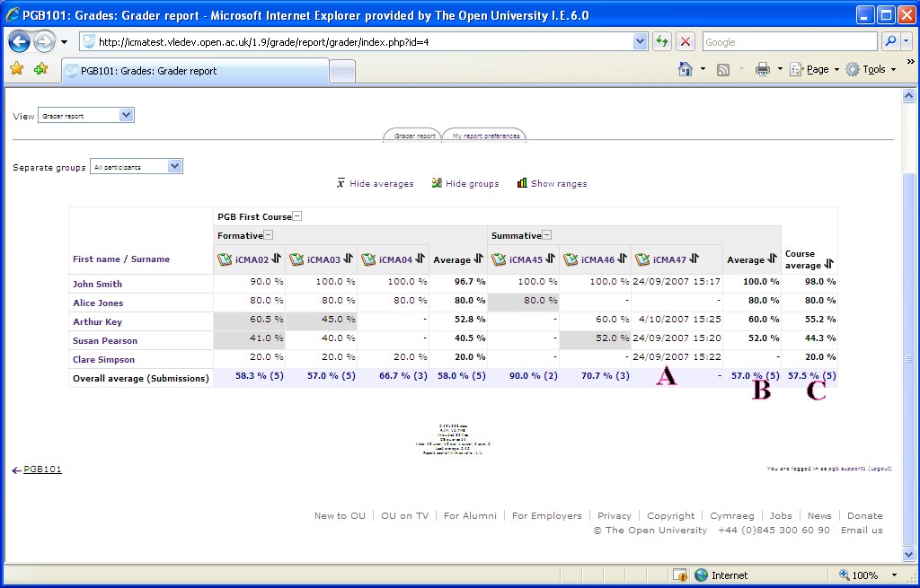
Task: Open the Separate groups dropdown
Action: [137, 166]
